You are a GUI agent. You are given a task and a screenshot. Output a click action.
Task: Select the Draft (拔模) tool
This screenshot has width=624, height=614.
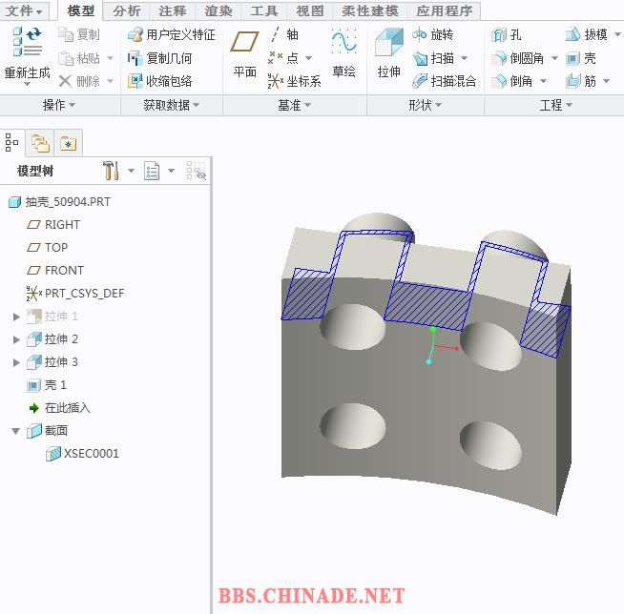[x=587, y=34]
